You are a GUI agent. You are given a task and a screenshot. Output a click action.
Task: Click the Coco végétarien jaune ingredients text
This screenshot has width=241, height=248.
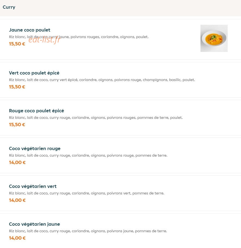(x=88, y=231)
